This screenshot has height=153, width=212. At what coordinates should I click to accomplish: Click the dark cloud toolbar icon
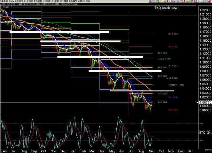(150, 1)
